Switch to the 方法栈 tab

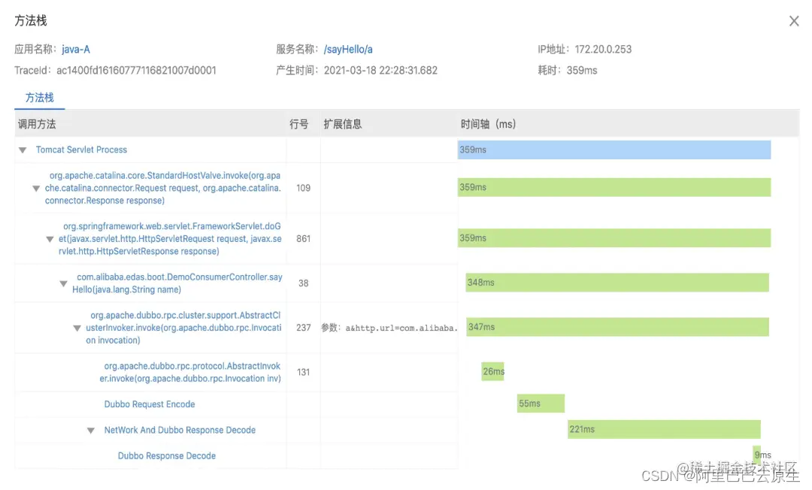[x=39, y=98]
